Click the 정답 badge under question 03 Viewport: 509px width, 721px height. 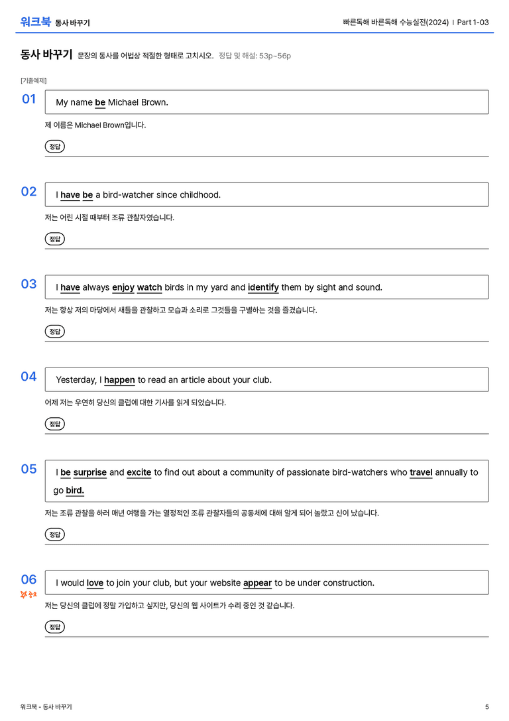(x=54, y=332)
